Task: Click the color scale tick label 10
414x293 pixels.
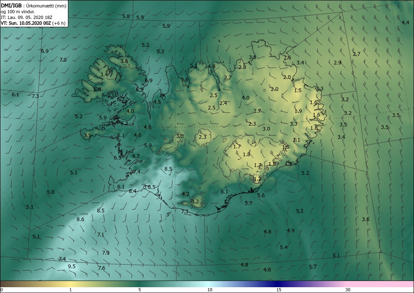Action: (209, 290)
